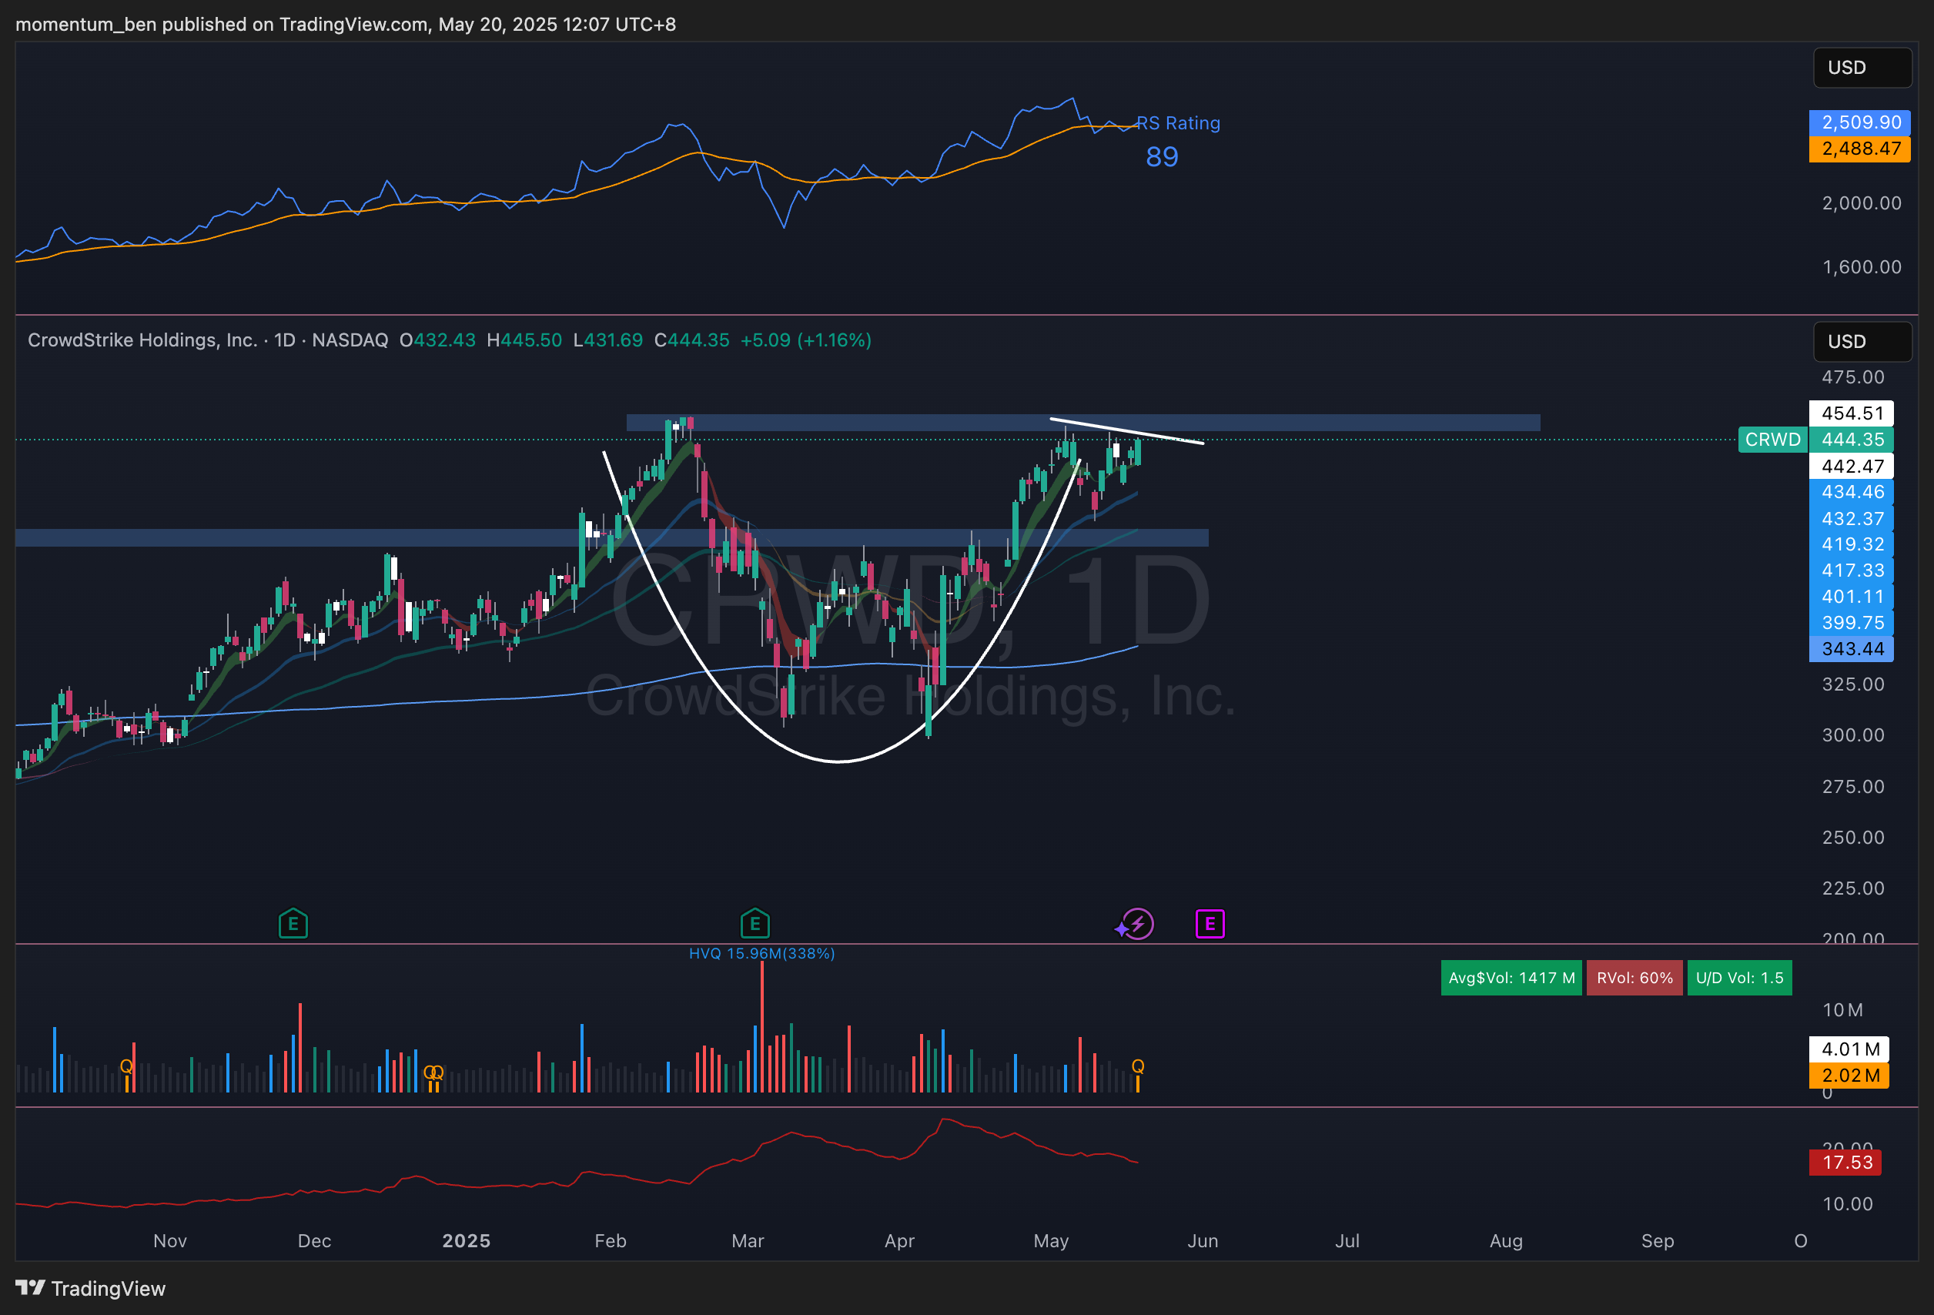Click the TradingView logo at bottom left
This screenshot has width=1934, height=1315.
pos(90,1288)
